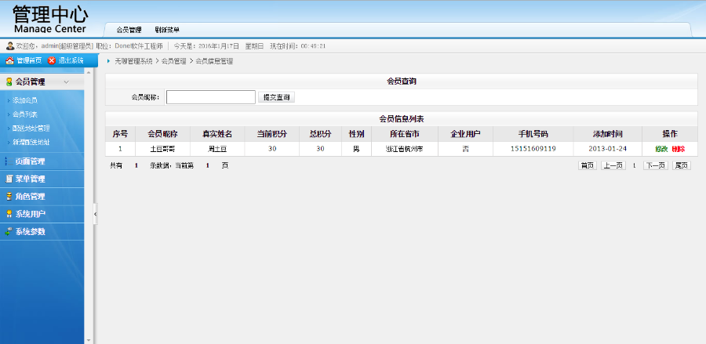
Task: Click the phone number 15151609119
Action: coord(533,149)
